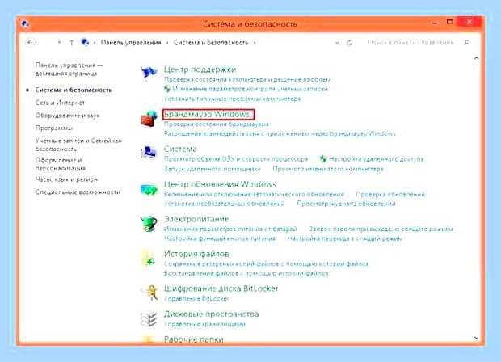Open История файлов heading
Image resolution: width=501 pixels, height=362 pixels.
[x=196, y=254]
